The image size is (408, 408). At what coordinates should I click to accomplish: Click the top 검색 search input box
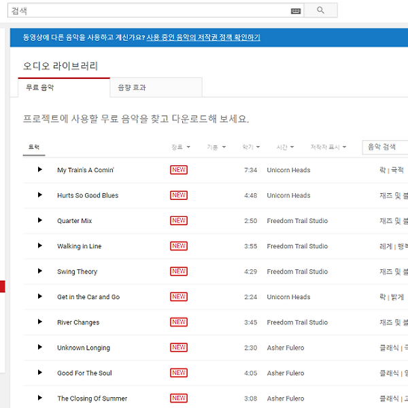(150, 11)
